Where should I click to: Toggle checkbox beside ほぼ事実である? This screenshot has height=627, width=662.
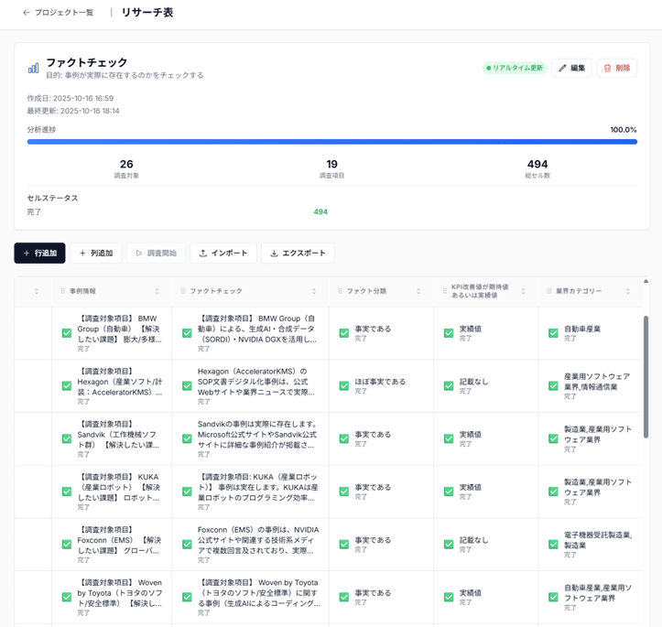344,386
